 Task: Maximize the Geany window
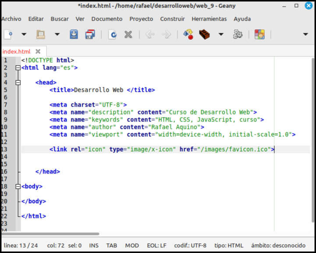296,6
